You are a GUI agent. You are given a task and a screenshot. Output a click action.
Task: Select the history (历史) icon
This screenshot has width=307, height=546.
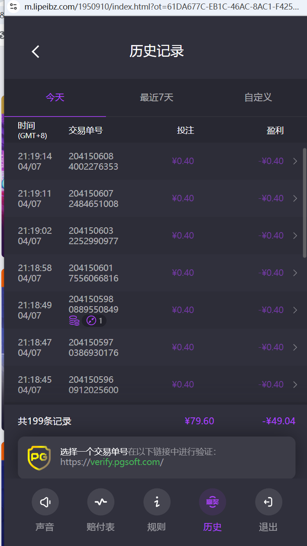tap(212, 502)
